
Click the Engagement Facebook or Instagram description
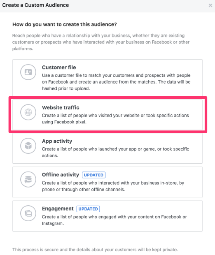[115, 220]
